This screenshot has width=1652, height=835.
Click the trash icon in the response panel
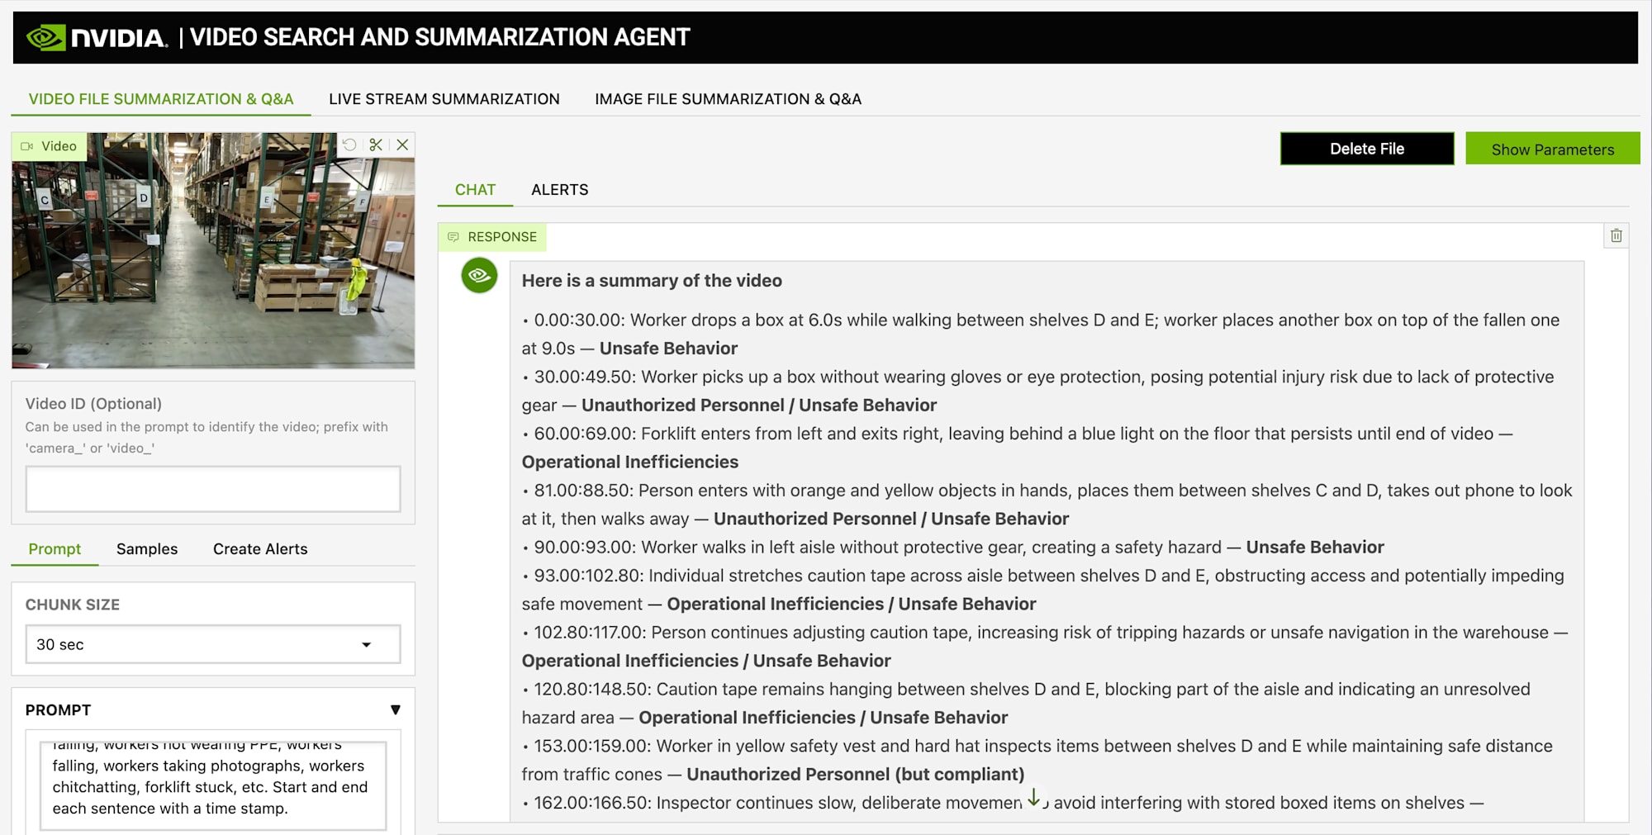point(1616,236)
